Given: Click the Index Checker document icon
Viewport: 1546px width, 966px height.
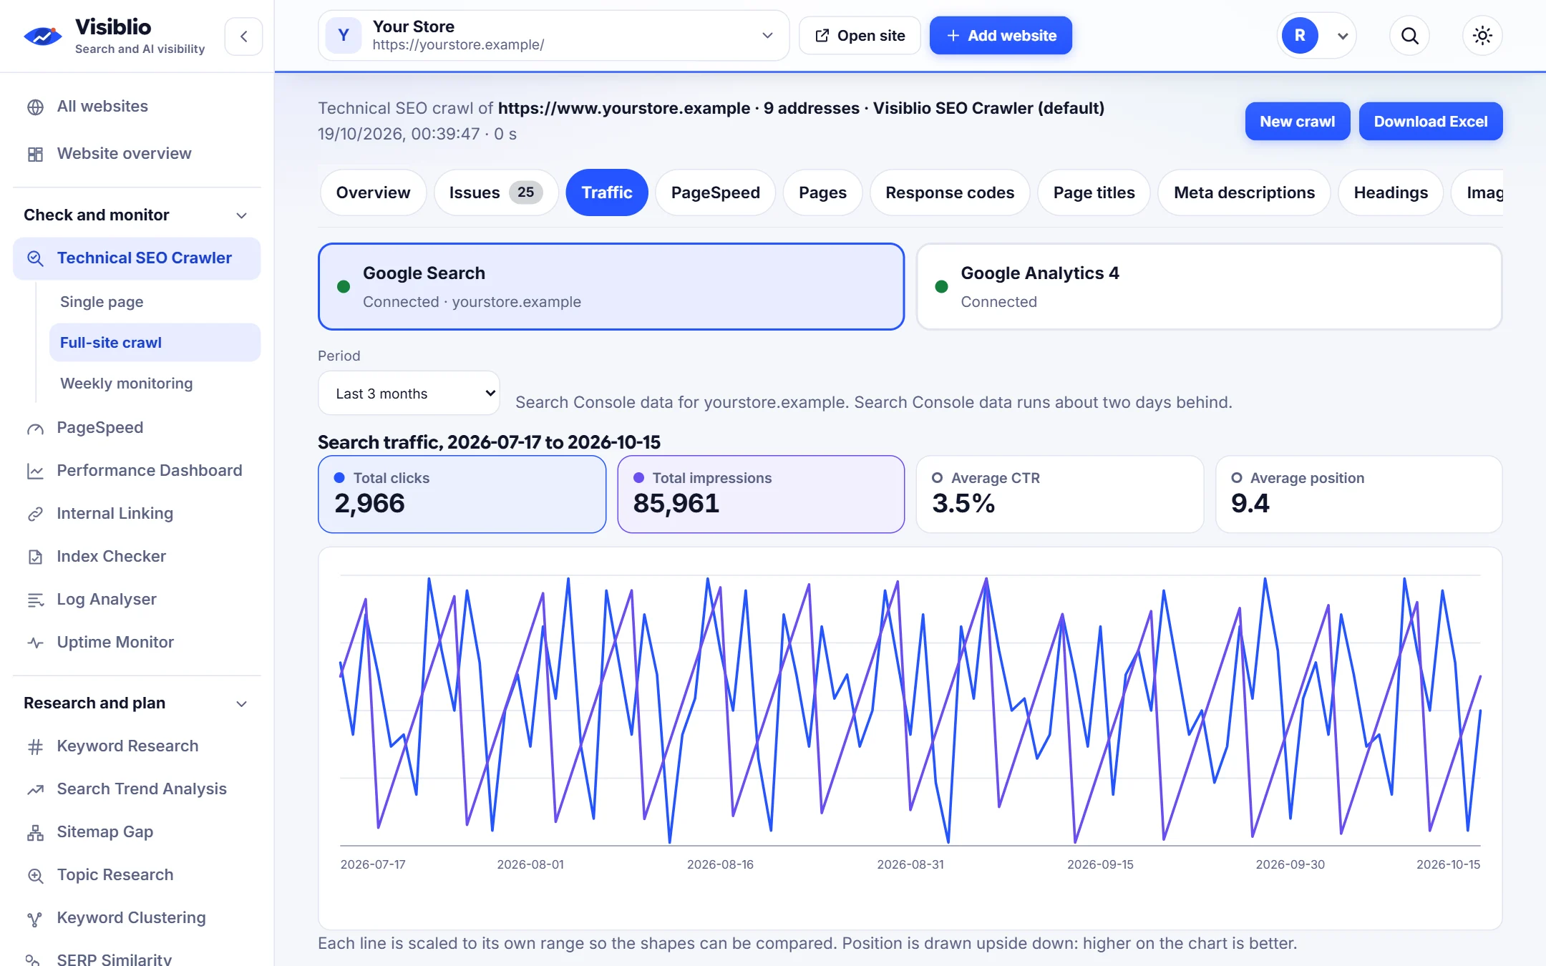Looking at the screenshot, I should [x=35, y=557].
